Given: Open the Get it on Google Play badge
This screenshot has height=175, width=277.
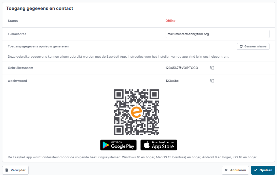Looking at the screenshot, I should (119, 145).
